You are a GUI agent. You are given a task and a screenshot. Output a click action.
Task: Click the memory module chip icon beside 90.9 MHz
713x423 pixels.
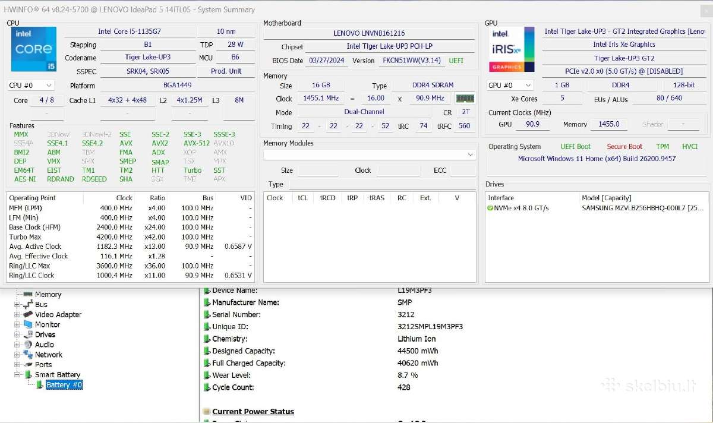pyautogui.click(x=465, y=99)
